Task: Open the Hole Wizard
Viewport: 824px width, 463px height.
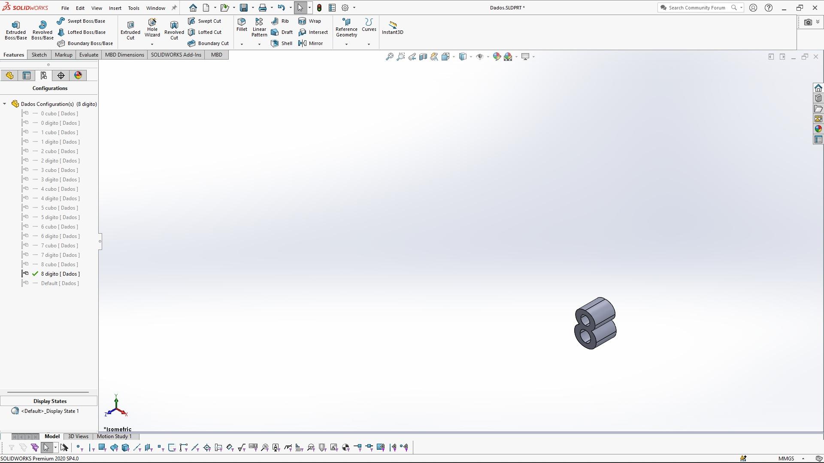Action: pyautogui.click(x=152, y=27)
